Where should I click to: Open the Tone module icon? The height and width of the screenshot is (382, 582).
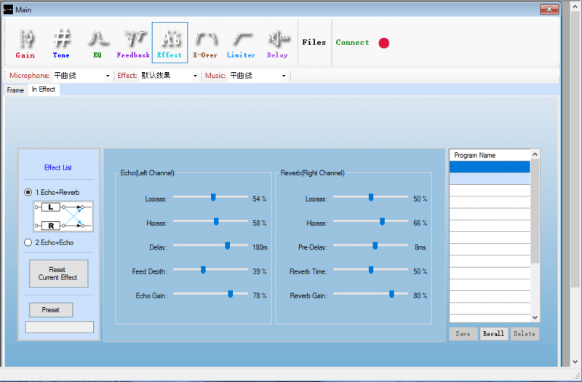pyautogui.click(x=62, y=42)
